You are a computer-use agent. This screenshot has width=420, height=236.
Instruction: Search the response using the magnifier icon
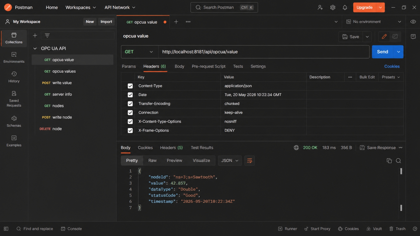(x=398, y=161)
